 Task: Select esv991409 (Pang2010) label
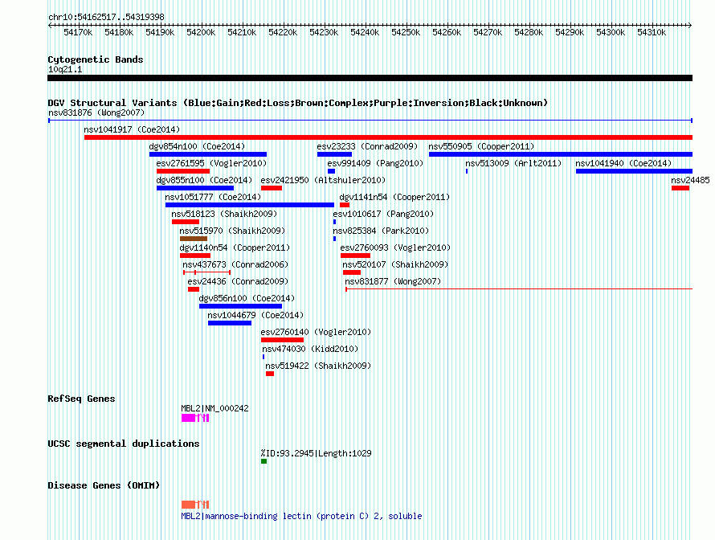tap(375, 163)
